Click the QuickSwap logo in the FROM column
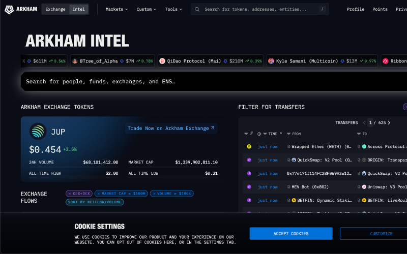The height and width of the screenshot is (254, 407). point(294,160)
